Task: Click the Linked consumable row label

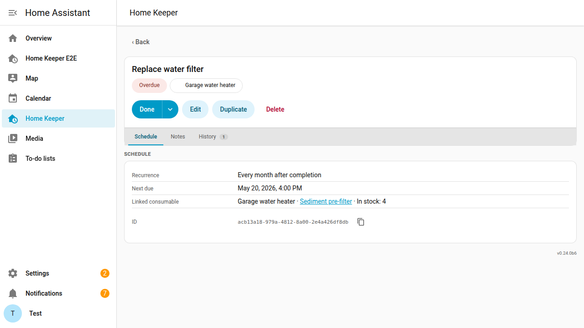Action: point(155,202)
